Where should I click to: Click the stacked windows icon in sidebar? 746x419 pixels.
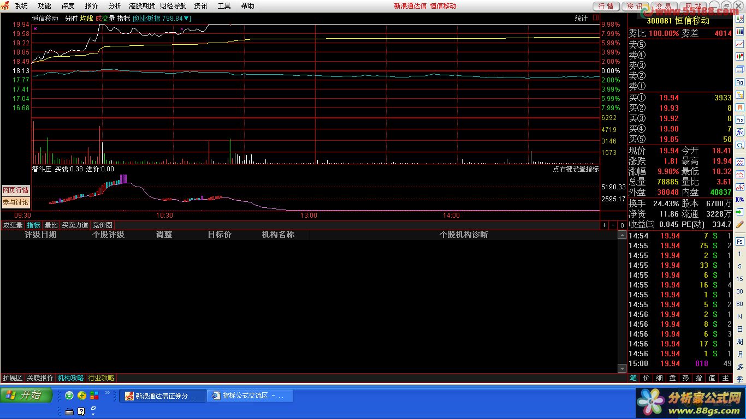coord(740,69)
